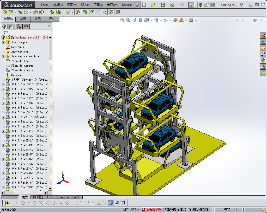Click the Clearance Verification ruler icon
267x213 pixels.
tap(104, 12)
